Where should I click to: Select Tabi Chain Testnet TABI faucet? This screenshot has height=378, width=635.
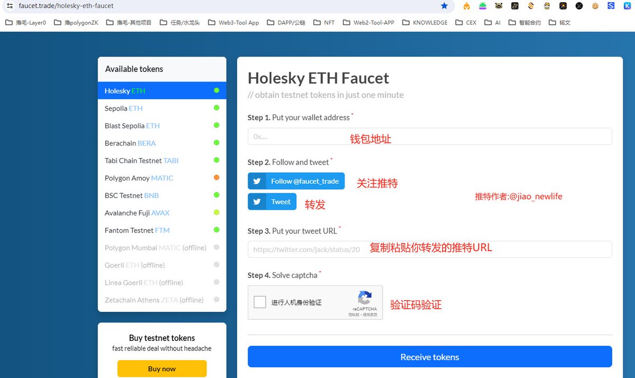(x=162, y=160)
